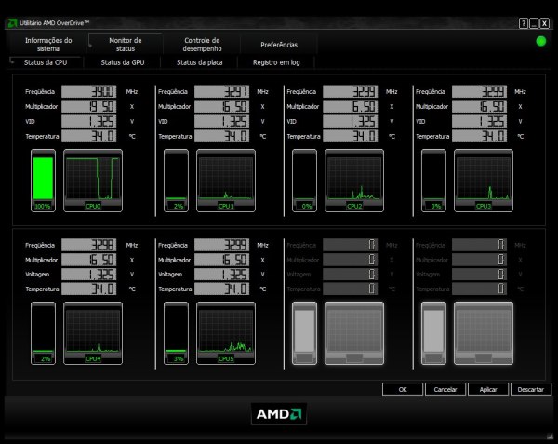Click the CPU1 frequency value 3297

pos(221,91)
